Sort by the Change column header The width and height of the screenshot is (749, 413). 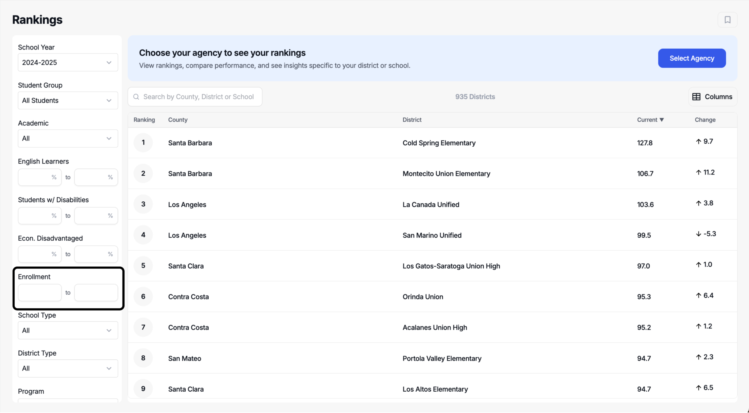[x=705, y=120]
